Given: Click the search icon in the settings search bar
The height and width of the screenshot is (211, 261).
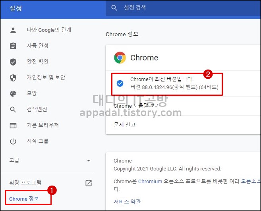Looking at the screenshot, I should point(114,8).
